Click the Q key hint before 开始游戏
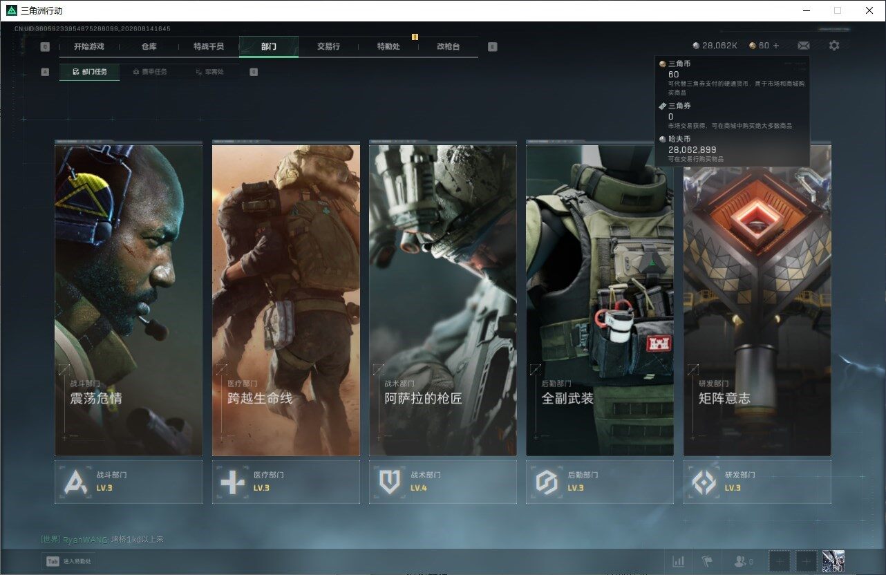Screen dimensions: 886x575 [x=45, y=47]
